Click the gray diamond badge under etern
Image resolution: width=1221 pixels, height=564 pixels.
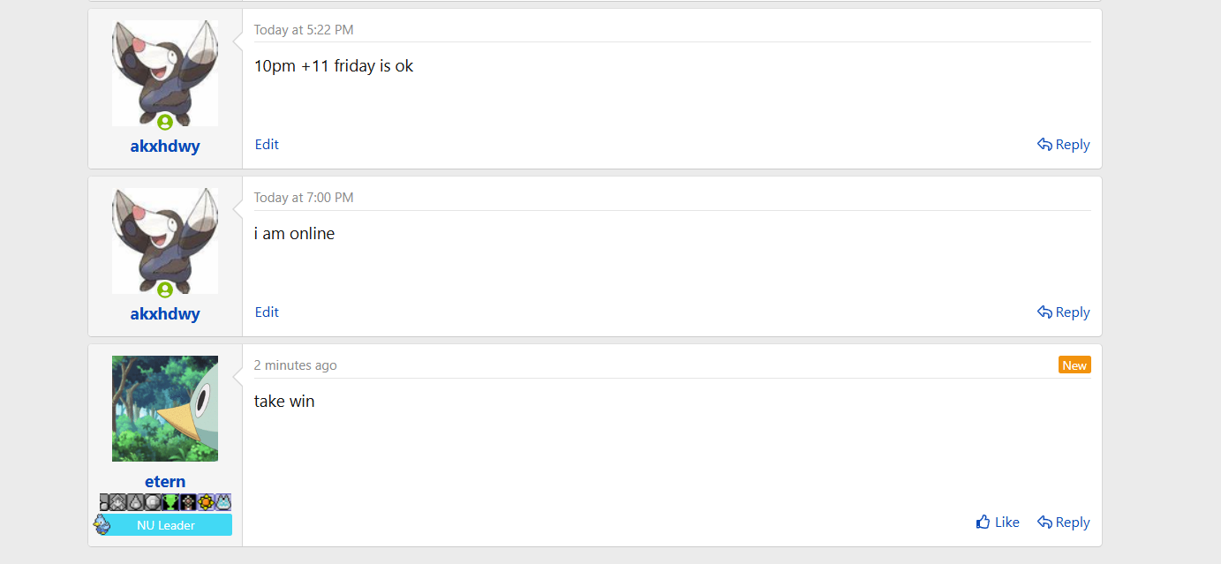(117, 502)
